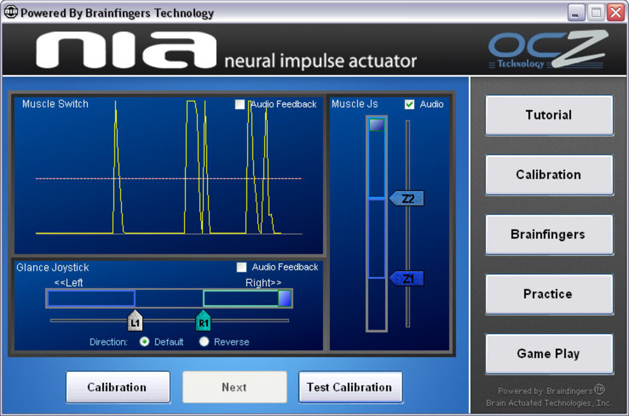Viewport: 629px width, 416px height.
Task: Go to the Practice section
Action: point(549,294)
